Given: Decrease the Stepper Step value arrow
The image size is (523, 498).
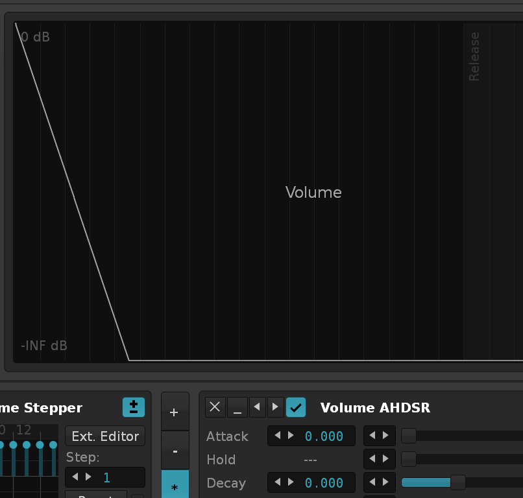Looking at the screenshot, I should (75, 477).
